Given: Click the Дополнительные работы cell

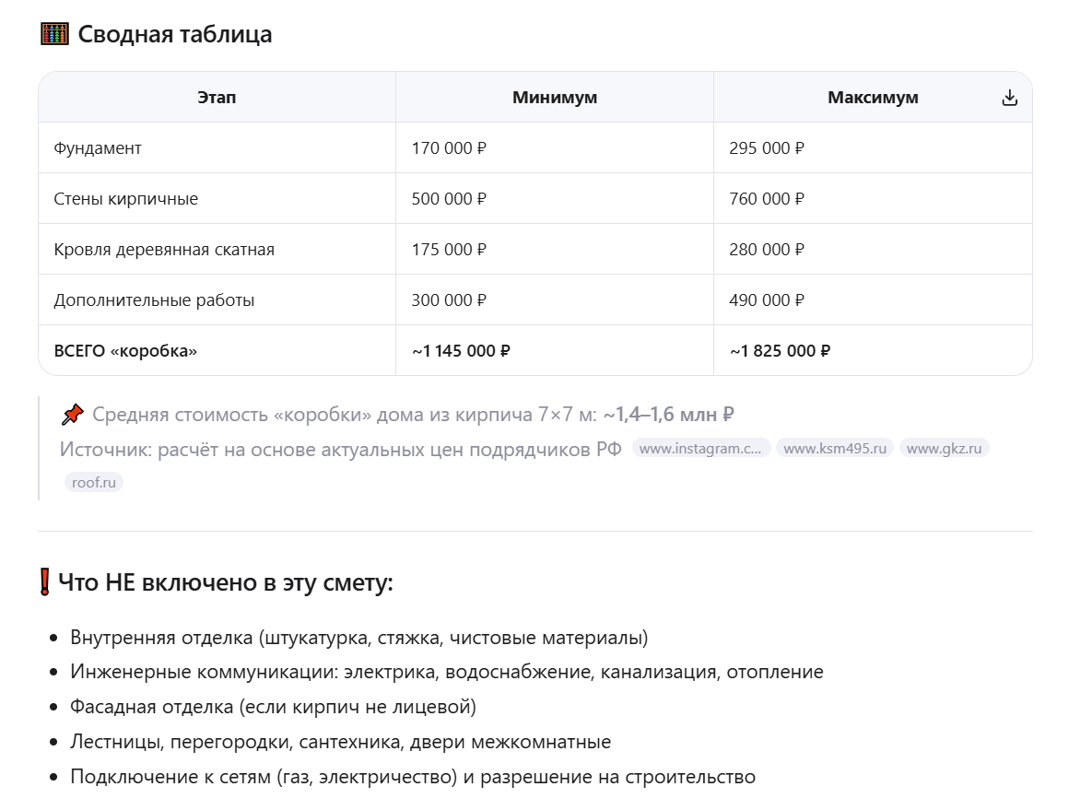Looking at the screenshot, I should point(154,299).
